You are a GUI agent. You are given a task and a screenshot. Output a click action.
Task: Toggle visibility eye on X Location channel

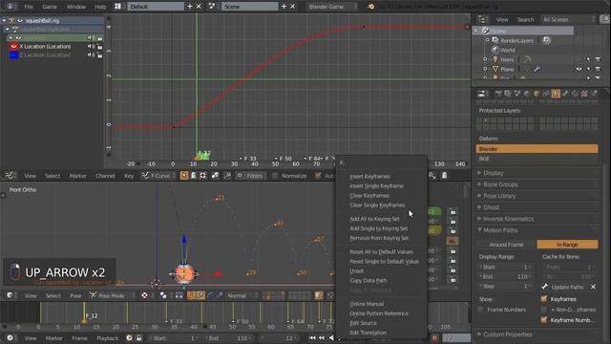tap(14, 47)
